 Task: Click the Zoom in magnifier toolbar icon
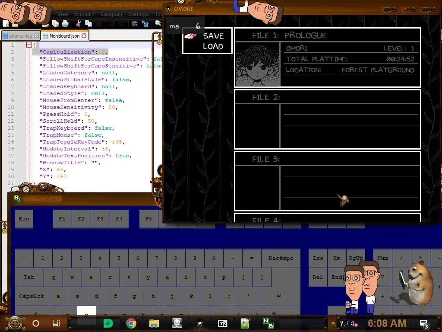pos(158,24)
